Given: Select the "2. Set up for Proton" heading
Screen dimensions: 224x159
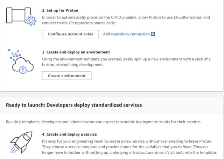Looking at the screenshot, I should pyautogui.click(x=60, y=10).
